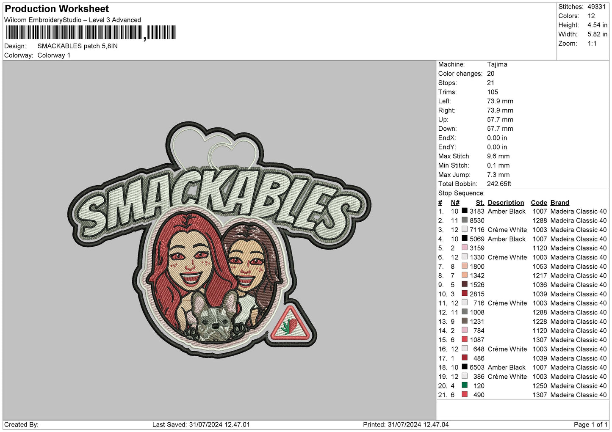Click 'Crème White' in stop row 3
This screenshot has height=432, width=612.
click(507, 230)
